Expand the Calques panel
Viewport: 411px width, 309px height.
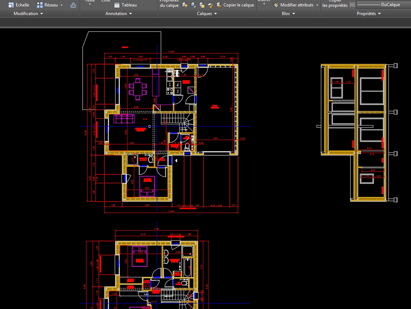(207, 14)
